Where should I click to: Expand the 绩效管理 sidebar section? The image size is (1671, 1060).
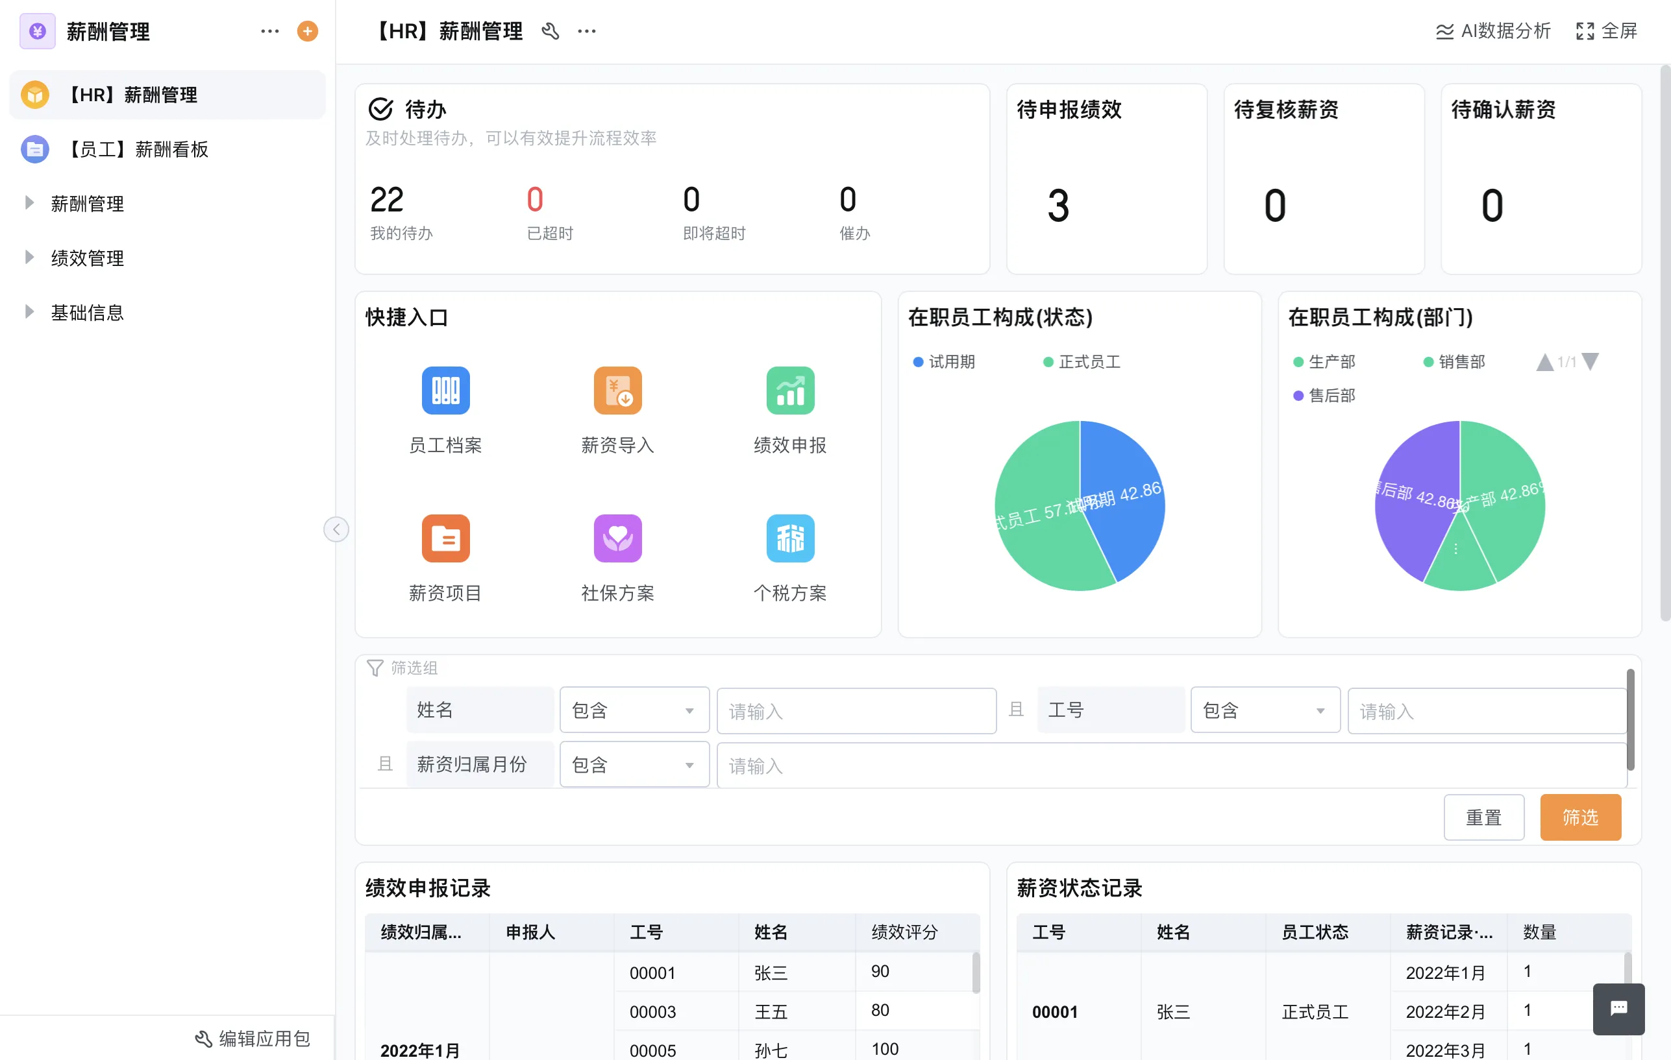click(88, 257)
